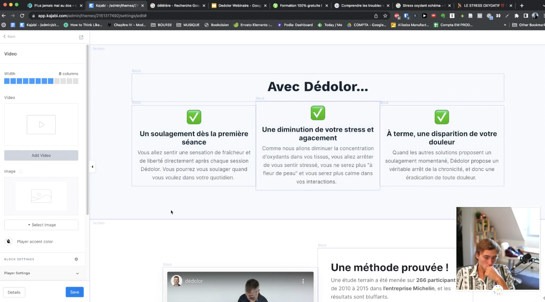Open the Adblock extension icon
The width and height of the screenshot is (545, 302).
(x=397, y=16)
